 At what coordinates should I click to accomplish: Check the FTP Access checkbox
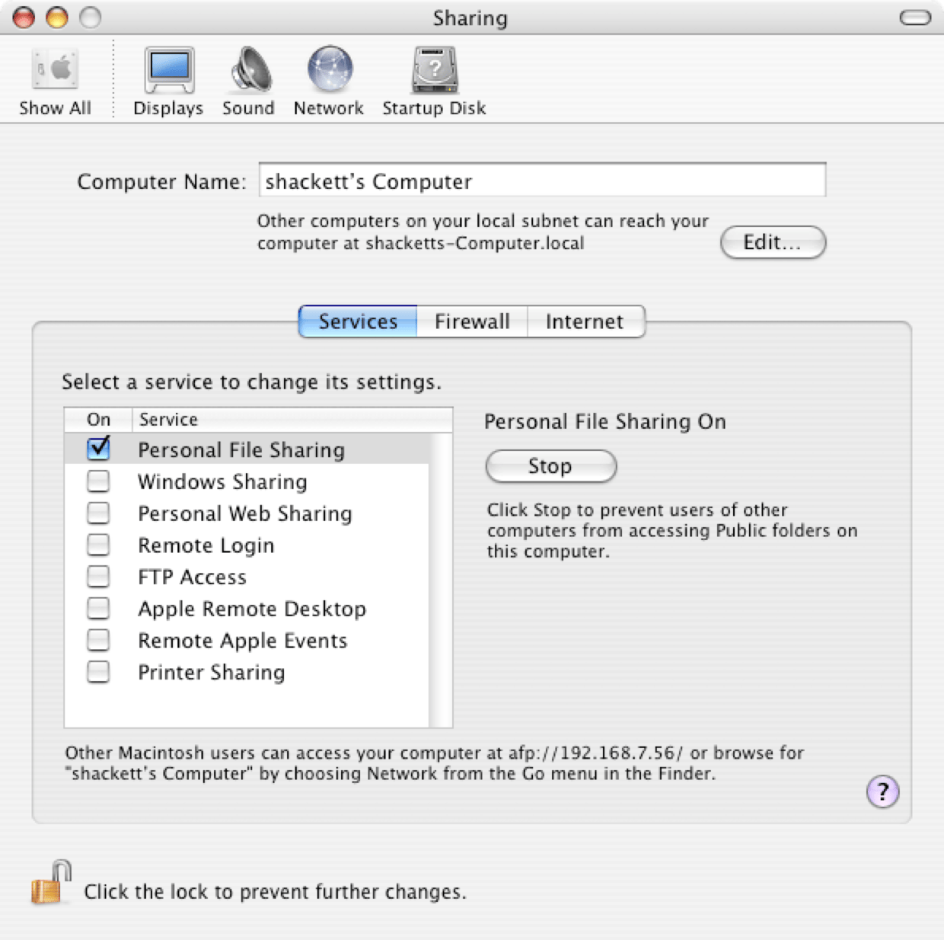[98, 576]
